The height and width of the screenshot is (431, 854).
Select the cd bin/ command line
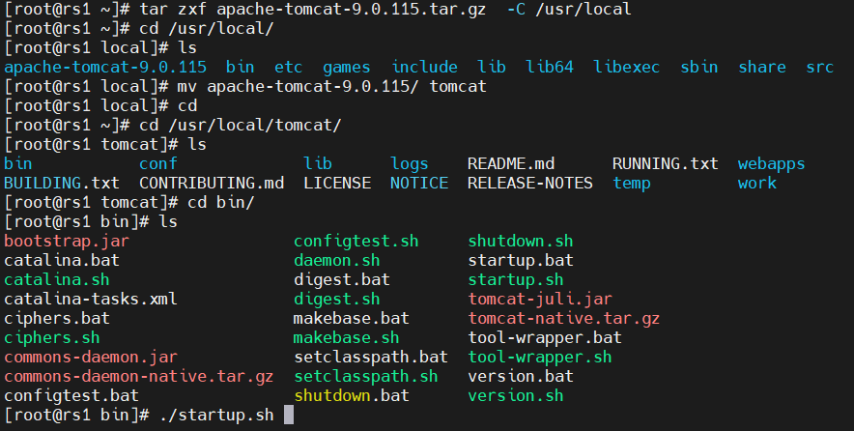pos(220,202)
